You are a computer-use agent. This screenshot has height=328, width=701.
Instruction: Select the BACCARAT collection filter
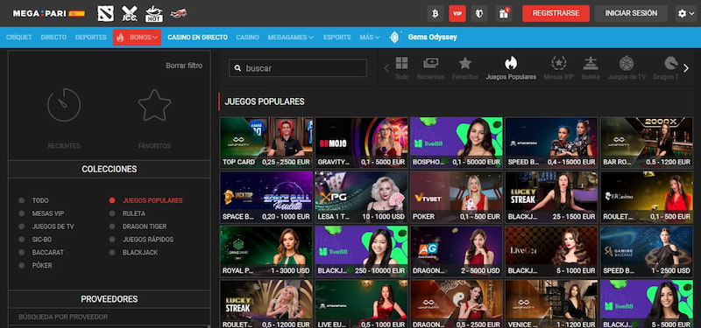click(x=48, y=252)
